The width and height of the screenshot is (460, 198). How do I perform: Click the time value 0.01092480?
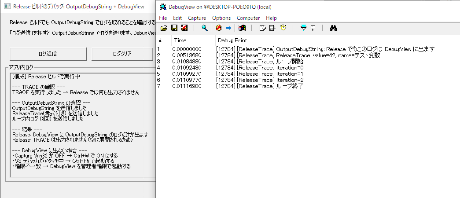coord(187,67)
